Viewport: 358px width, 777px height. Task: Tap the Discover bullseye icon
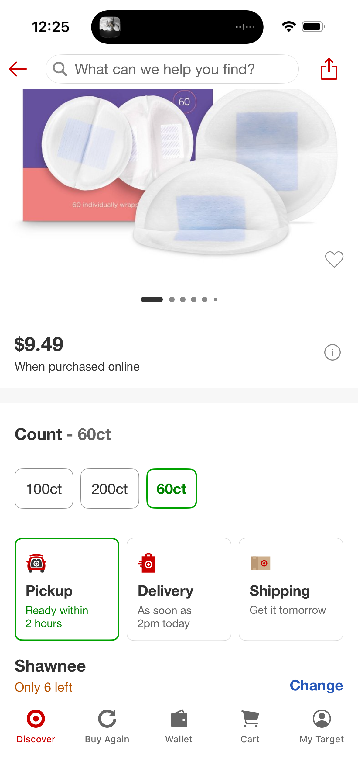[x=36, y=719]
